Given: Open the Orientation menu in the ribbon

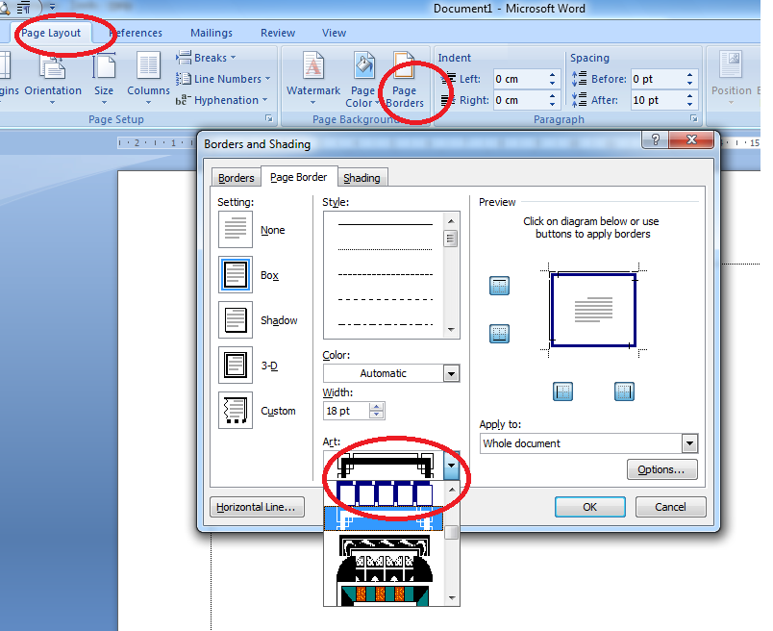Looking at the screenshot, I should pyautogui.click(x=53, y=78).
